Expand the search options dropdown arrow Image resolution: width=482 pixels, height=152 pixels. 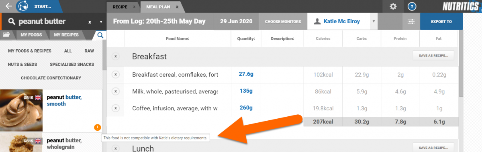101,22
